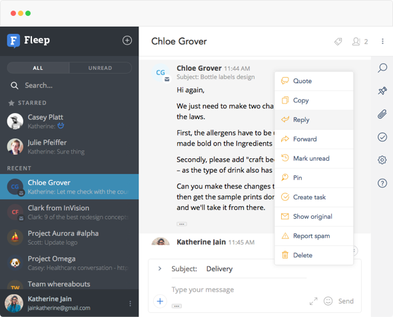Click the tag label icon in header
The height and width of the screenshot is (317, 393).
coord(338,41)
